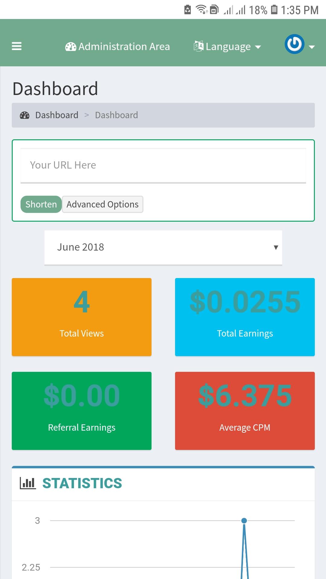Viewport: 326px width, 579px height.
Task: Tap the 1:35 PM clock
Action: (299, 10)
